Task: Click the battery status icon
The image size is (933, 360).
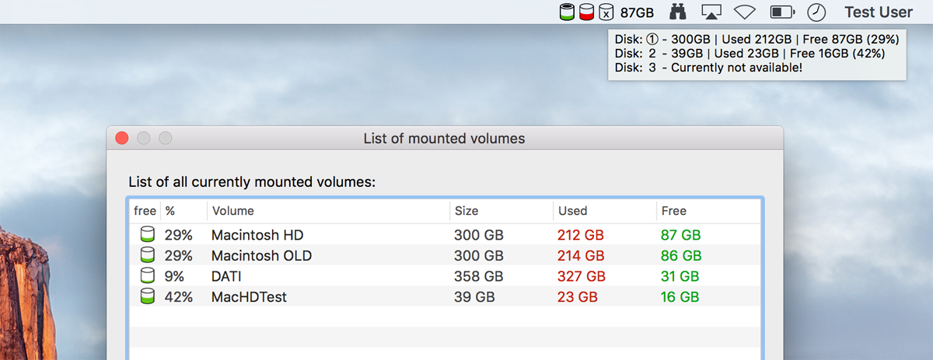Action: [x=781, y=12]
